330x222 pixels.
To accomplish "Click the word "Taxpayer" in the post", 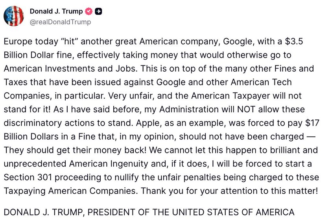I will coord(251,96).
